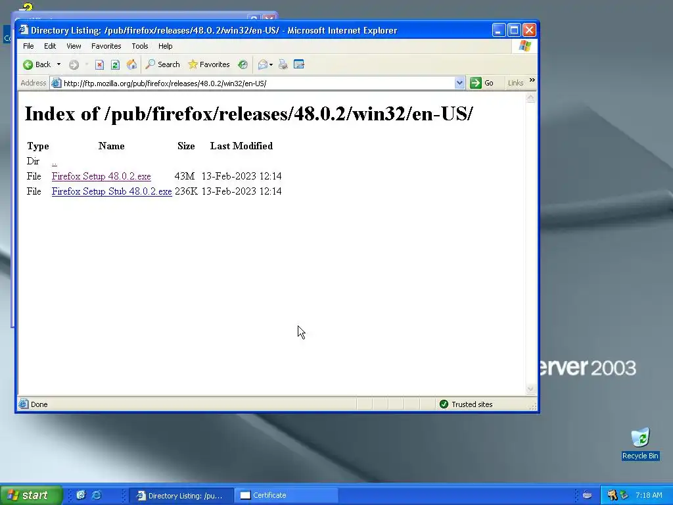Expand the Links toolbar chevron
673x505 pixels.
532,80
